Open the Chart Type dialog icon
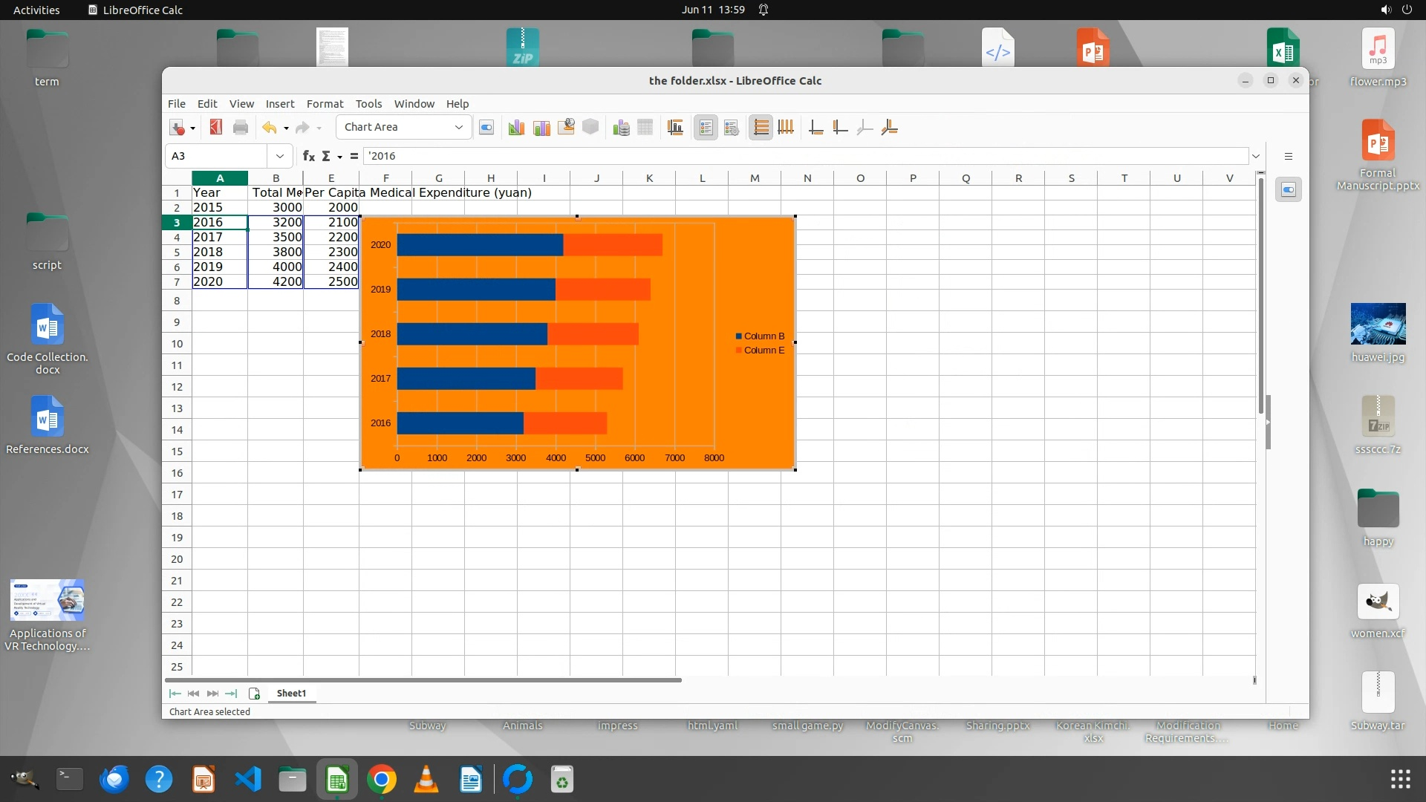 point(516,128)
